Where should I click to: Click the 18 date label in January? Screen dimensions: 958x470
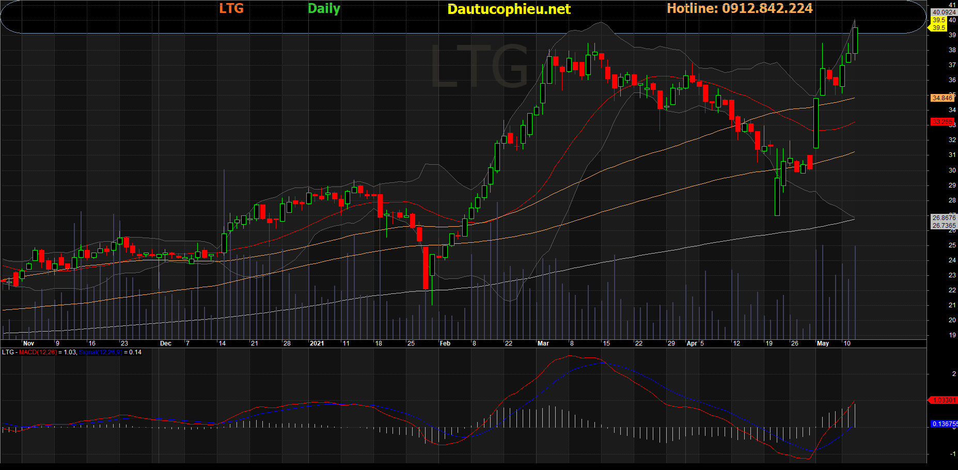379,343
